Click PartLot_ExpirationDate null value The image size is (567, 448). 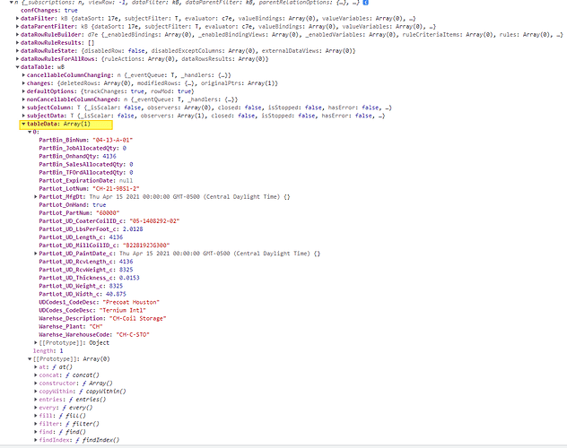point(126,180)
